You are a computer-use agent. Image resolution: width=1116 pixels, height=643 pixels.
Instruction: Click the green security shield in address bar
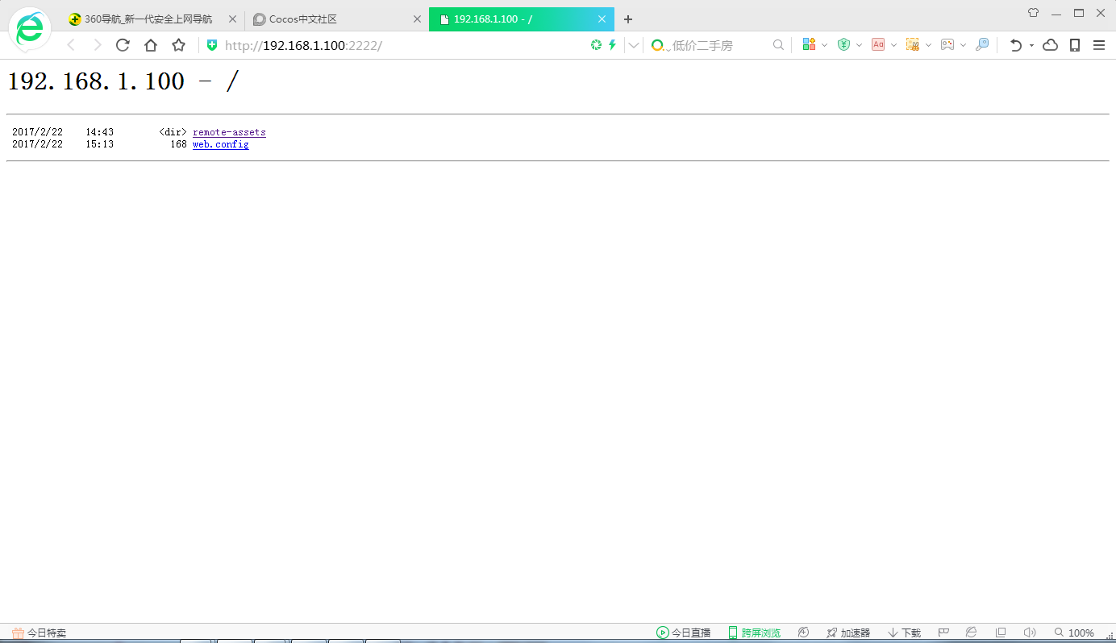tap(212, 45)
